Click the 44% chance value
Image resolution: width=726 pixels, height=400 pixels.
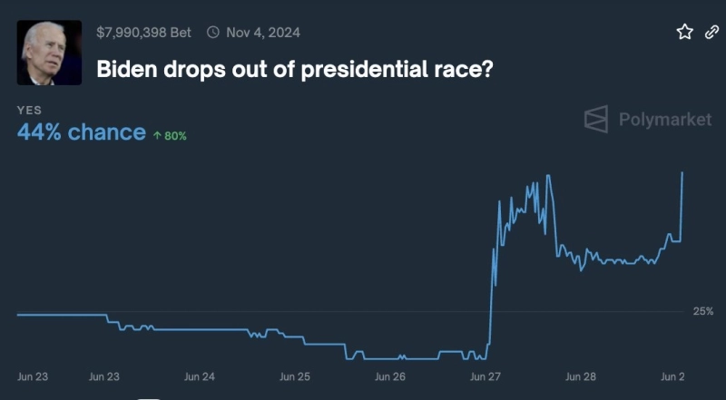(82, 132)
